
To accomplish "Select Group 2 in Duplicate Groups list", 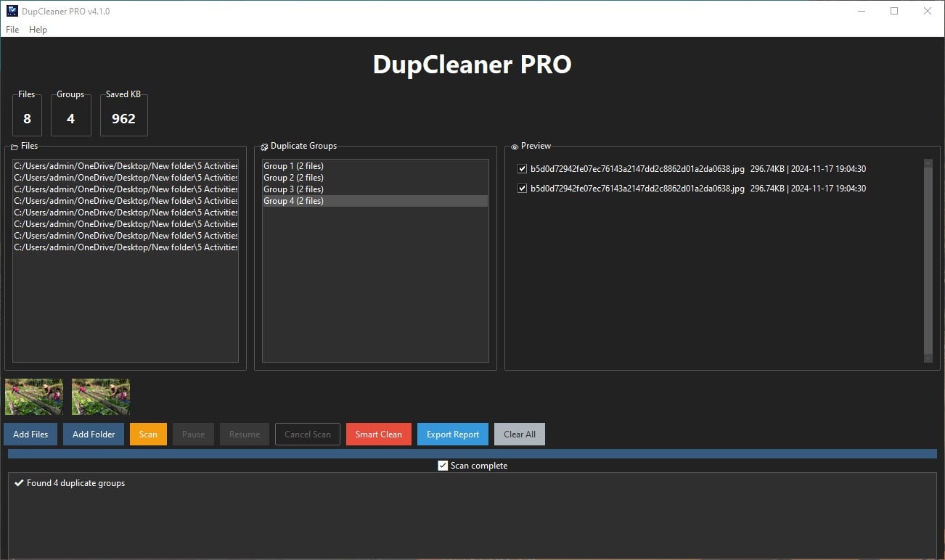I will (293, 177).
